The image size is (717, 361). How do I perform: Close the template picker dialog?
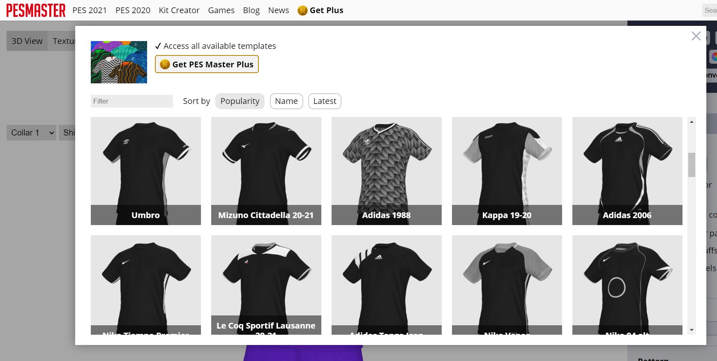click(696, 36)
